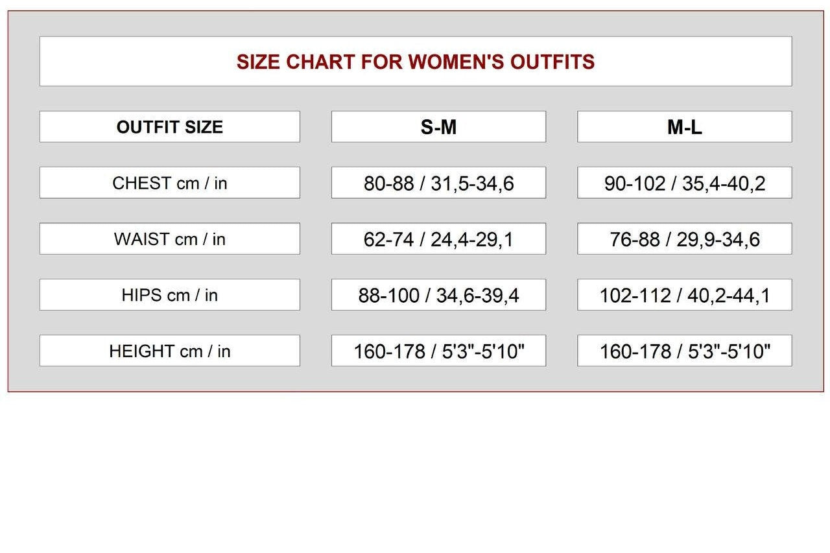
Task: Click the S-M waist cell 62-74 / 24,4-29,1
Action: click(x=439, y=239)
